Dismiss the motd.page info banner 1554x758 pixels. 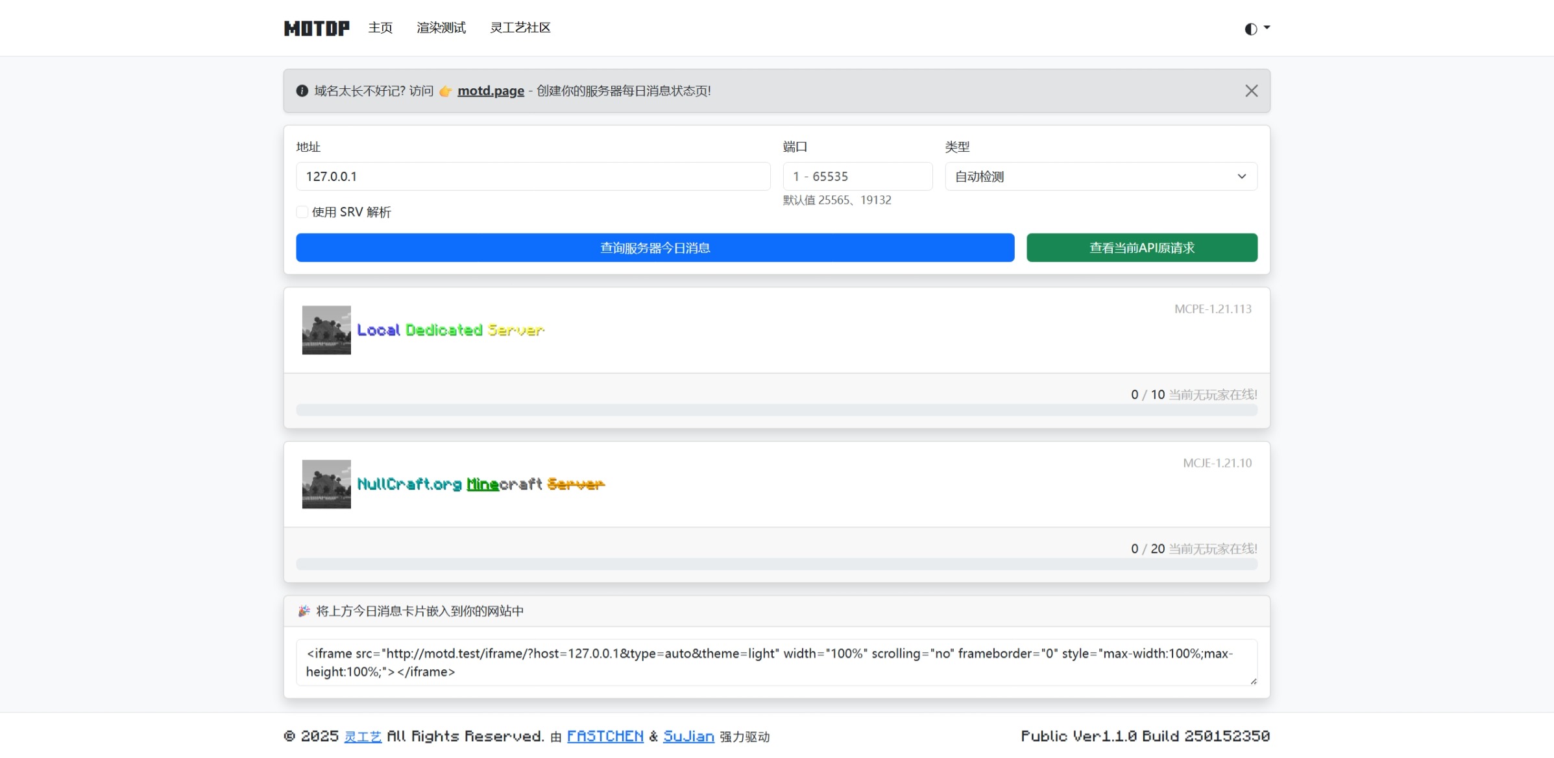pyautogui.click(x=1251, y=91)
